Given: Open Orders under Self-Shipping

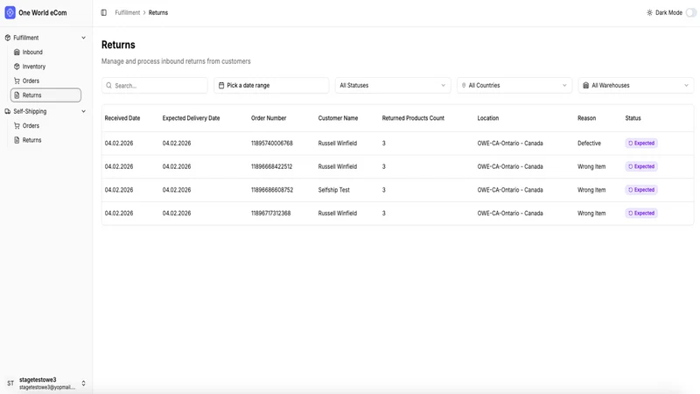Looking at the screenshot, I should coord(45,125).
